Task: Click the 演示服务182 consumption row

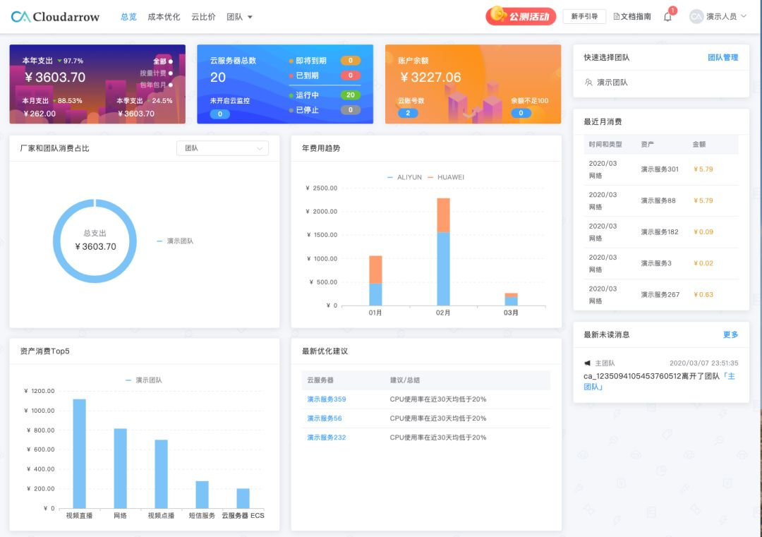Action: coord(661,232)
